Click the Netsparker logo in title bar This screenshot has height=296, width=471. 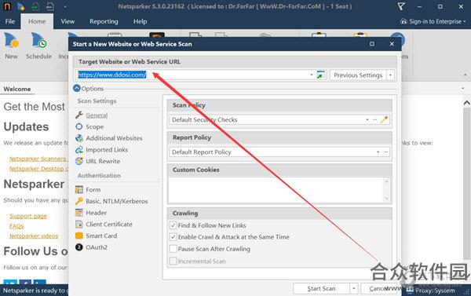7,6
